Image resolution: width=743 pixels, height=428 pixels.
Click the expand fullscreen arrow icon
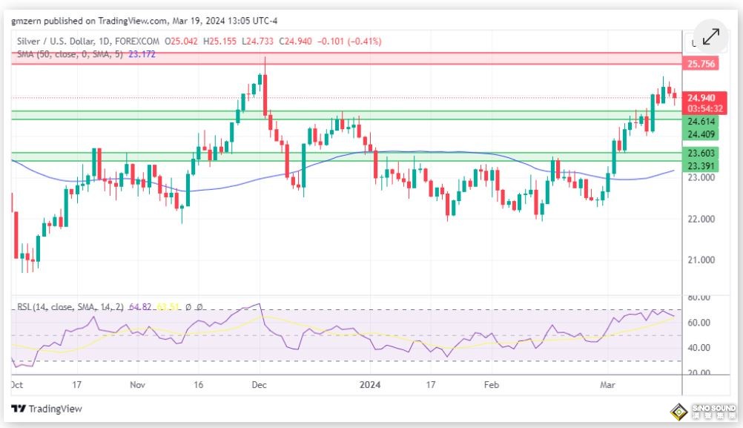pyautogui.click(x=710, y=37)
